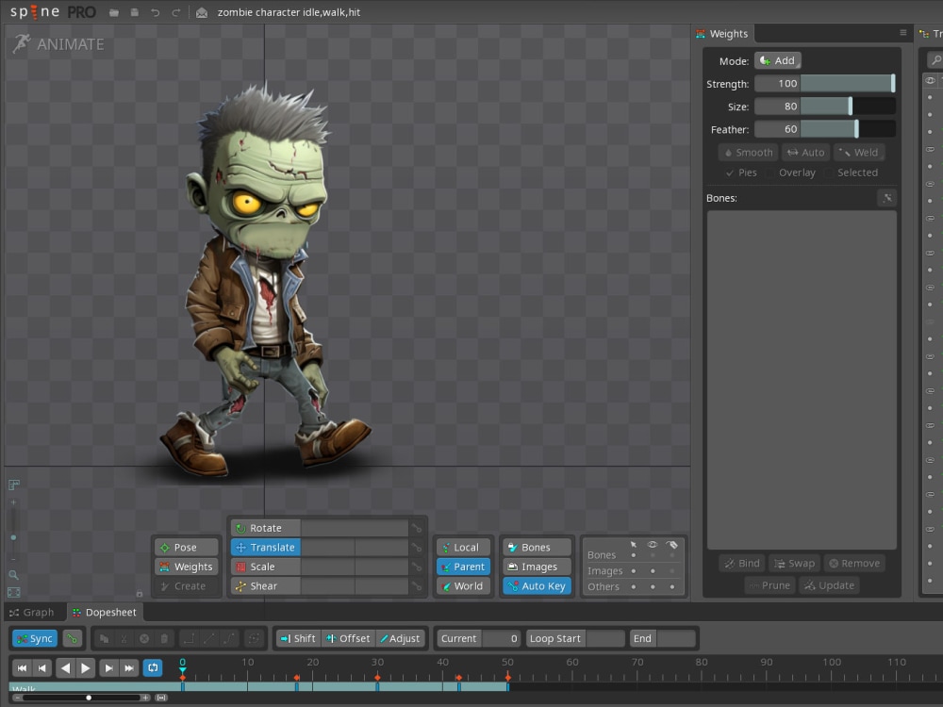Viewport: 943px width, 707px height.
Task: Key the Translate value
Action: click(x=416, y=547)
